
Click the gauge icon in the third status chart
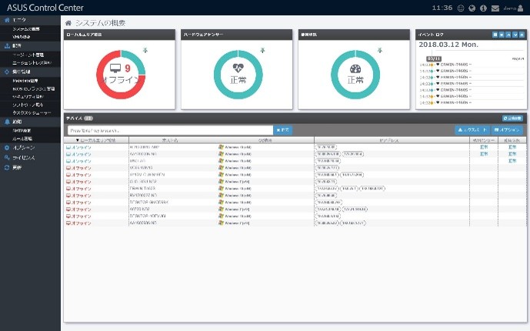click(355, 68)
